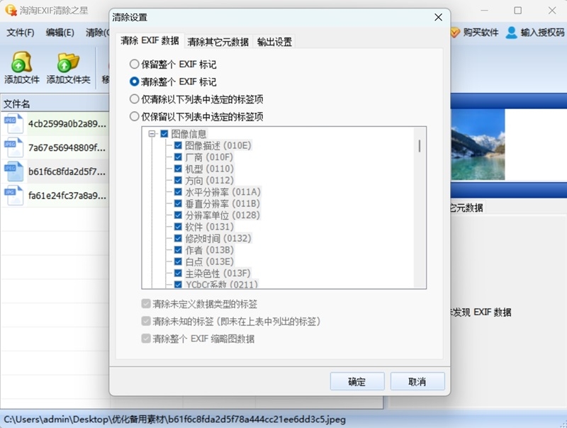Click the 购买软件 shield icon

(x=455, y=33)
